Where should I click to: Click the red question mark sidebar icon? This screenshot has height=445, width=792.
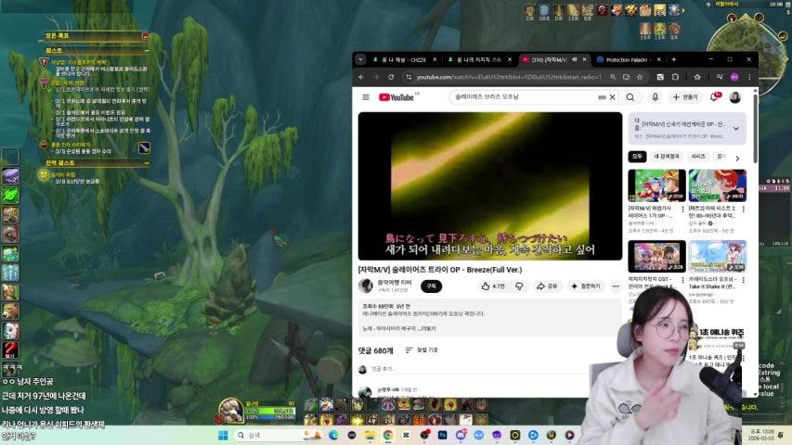10,350
